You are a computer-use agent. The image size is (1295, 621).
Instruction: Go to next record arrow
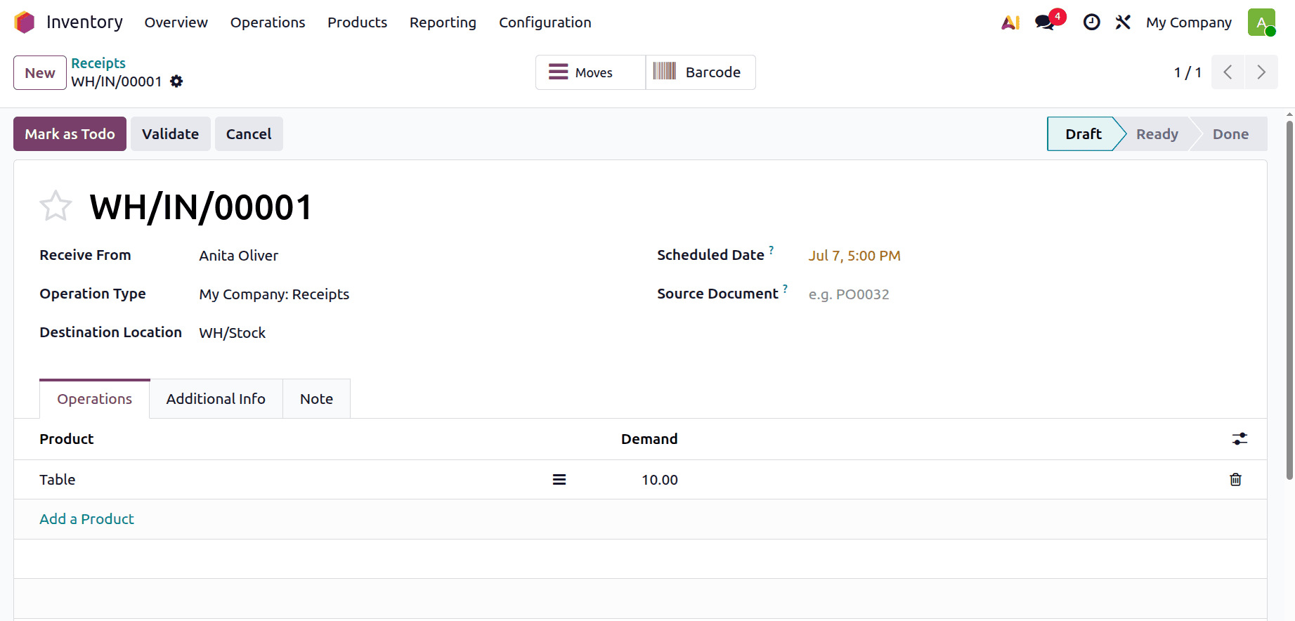coord(1261,72)
